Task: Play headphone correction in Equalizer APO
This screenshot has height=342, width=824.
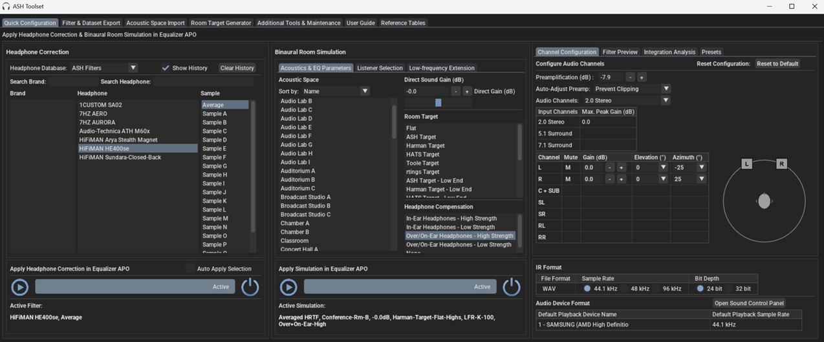Action: (x=20, y=287)
